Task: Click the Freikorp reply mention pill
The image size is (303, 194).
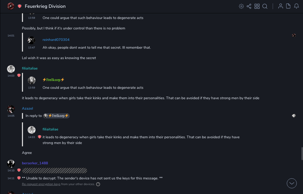Action: 56,116
